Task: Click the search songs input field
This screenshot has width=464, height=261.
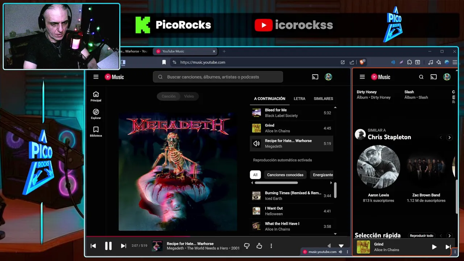Action: click(x=218, y=77)
